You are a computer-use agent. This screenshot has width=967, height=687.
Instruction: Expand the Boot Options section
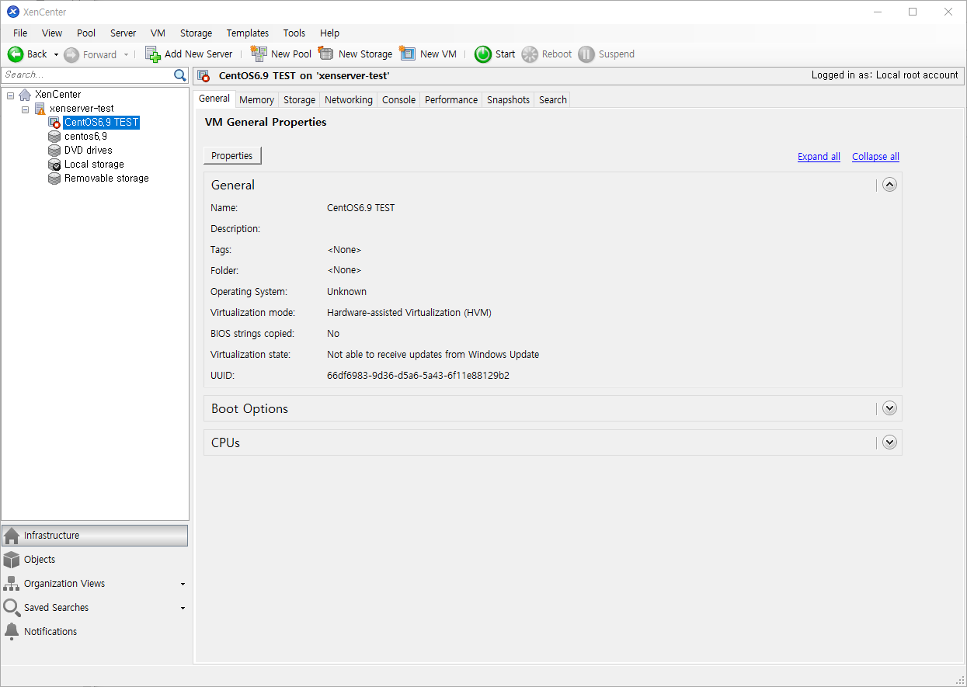[x=890, y=408]
